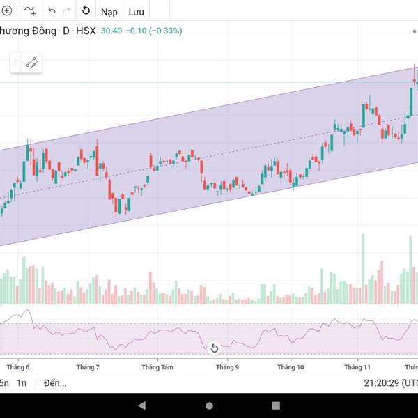Tap the Tháng 6 time axis label
Viewport: 418px width, 418px height.
18,367
